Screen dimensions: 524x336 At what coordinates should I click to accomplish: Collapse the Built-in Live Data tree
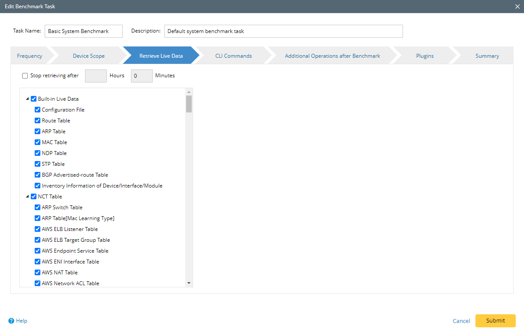(x=28, y=99)
